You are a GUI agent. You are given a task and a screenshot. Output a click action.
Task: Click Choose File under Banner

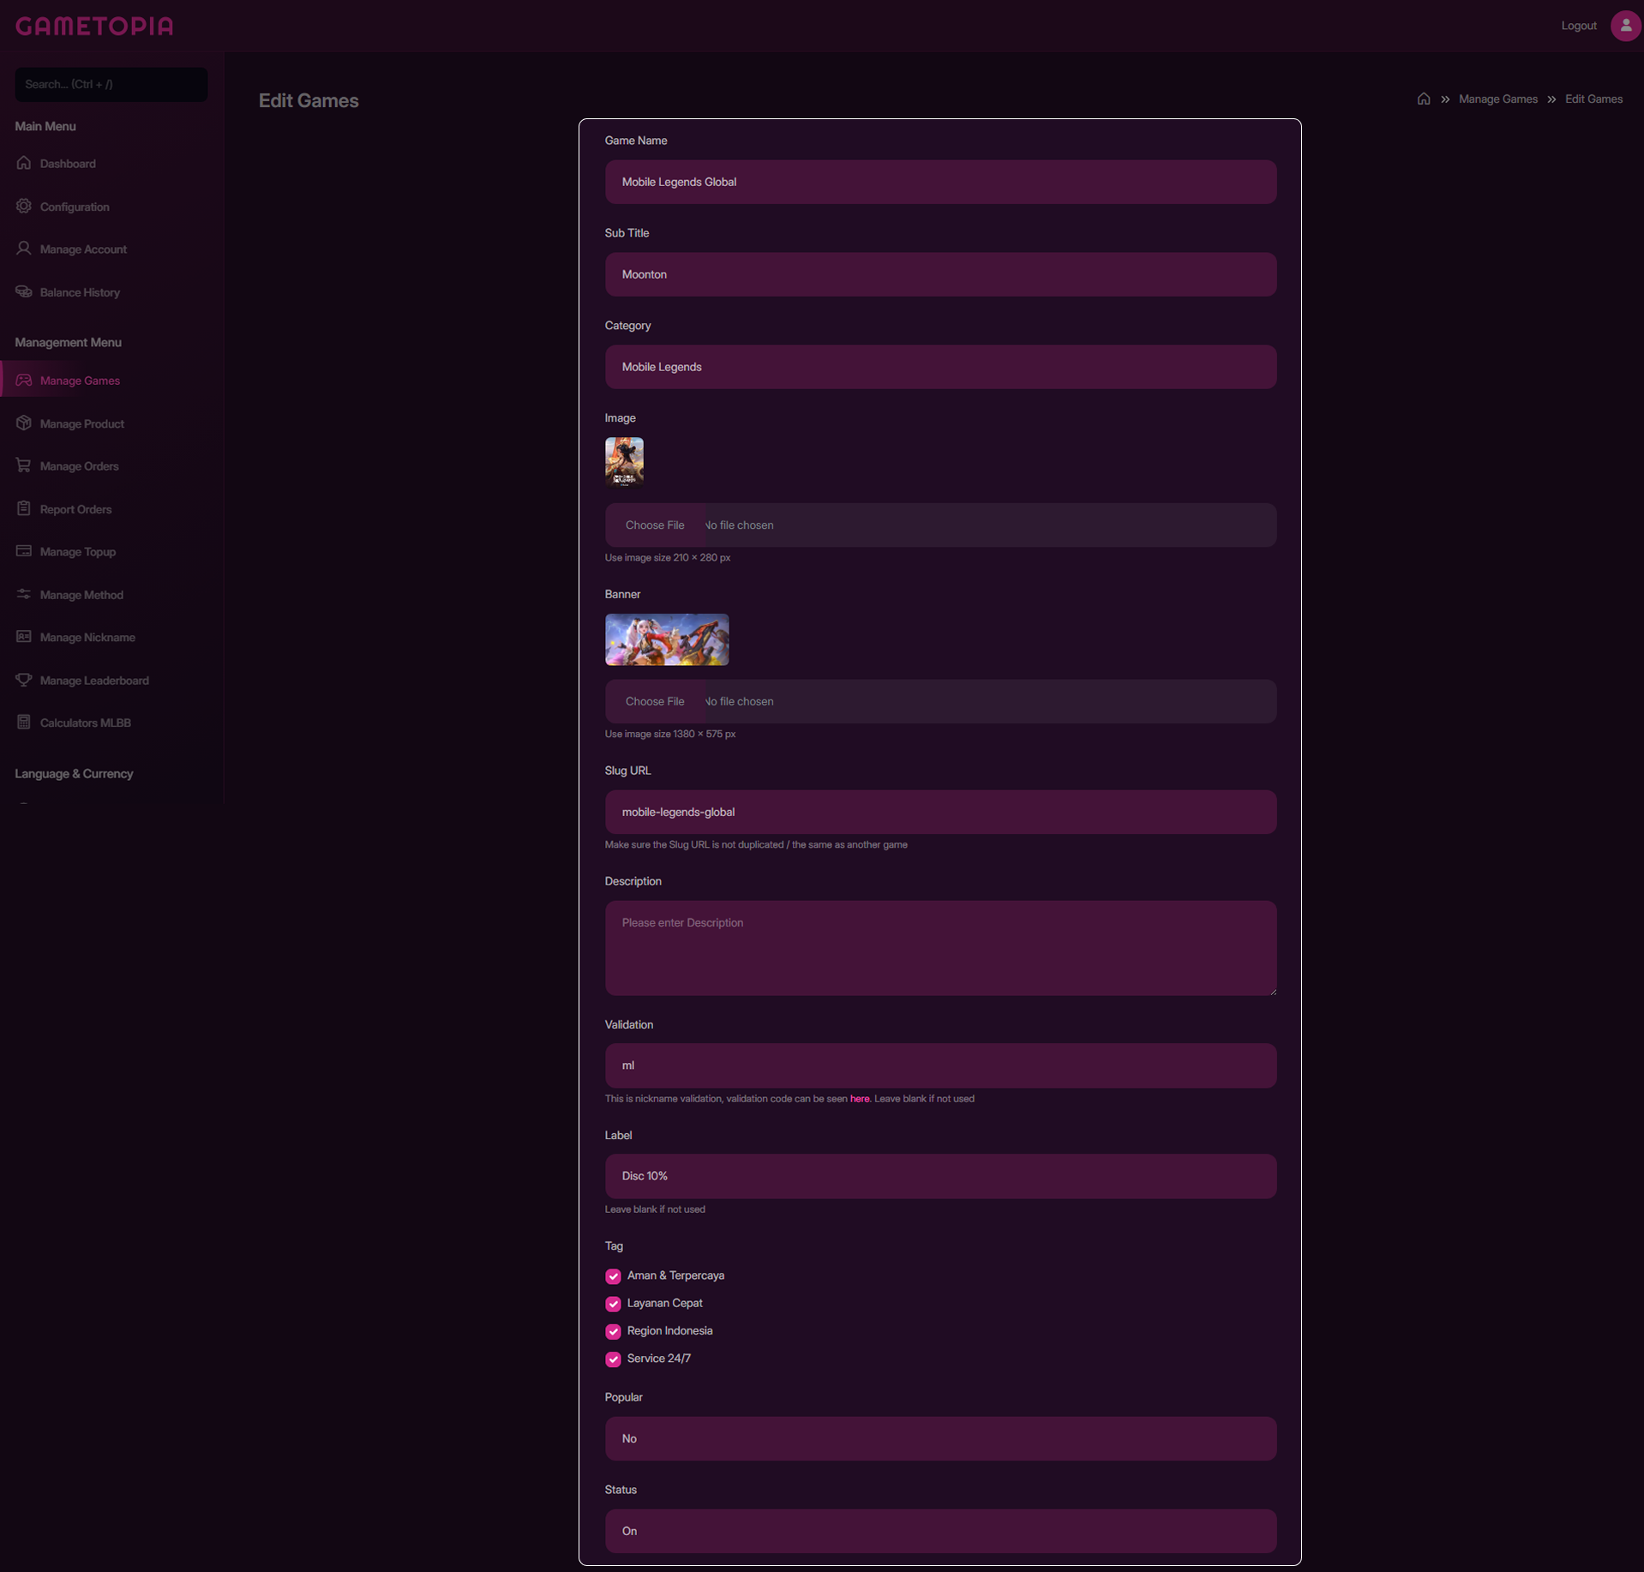[655, 701]
